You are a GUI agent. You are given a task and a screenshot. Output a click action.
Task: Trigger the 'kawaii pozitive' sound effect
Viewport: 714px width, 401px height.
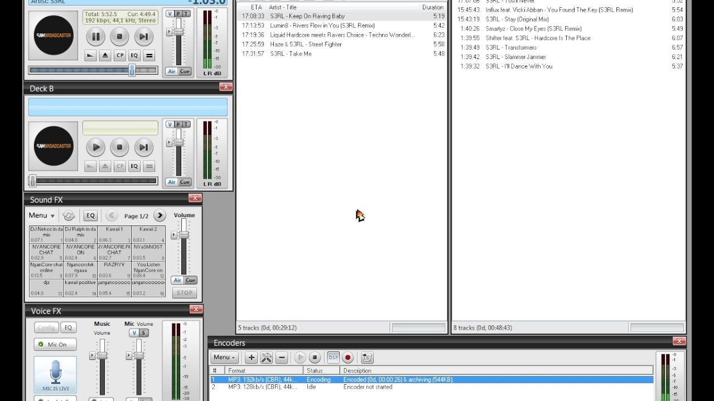pyautogui.click(x=80, y=288)
